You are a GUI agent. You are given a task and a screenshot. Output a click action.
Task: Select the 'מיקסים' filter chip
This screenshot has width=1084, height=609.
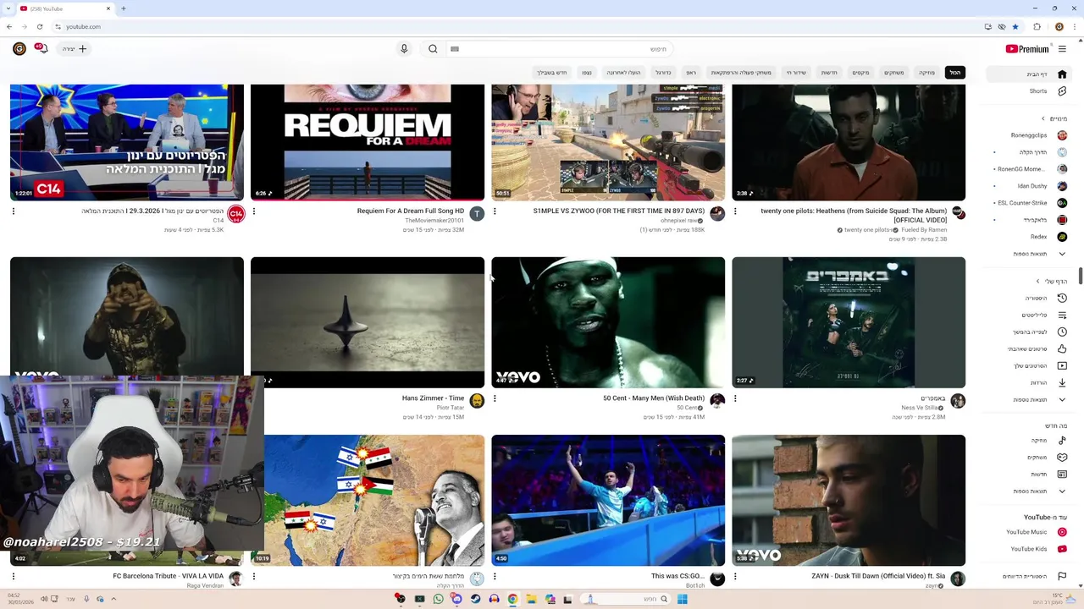tap(860, 73)
